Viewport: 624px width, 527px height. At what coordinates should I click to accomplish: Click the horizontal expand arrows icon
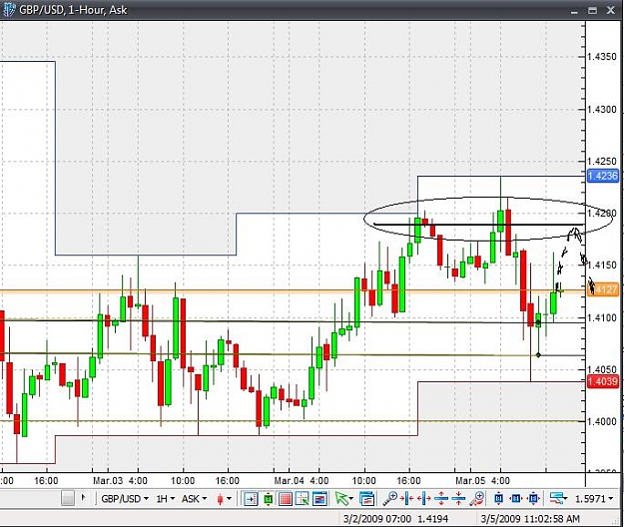(x=424, y=498)
